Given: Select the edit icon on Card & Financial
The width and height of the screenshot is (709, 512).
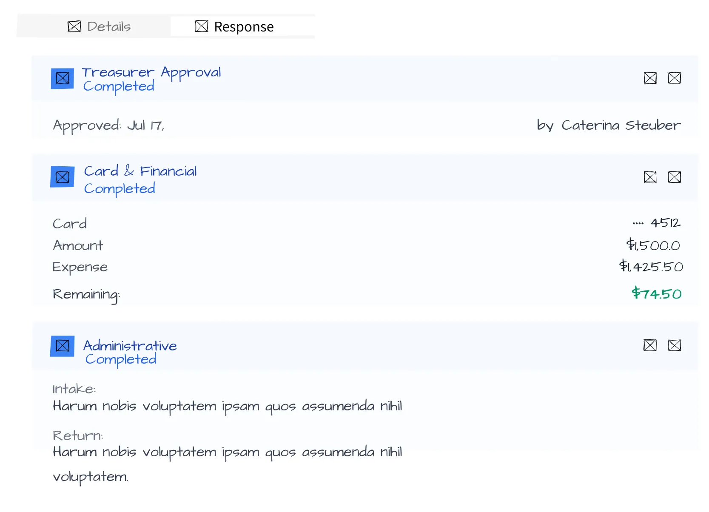Looking at the screenshot, I should (650, 177).
